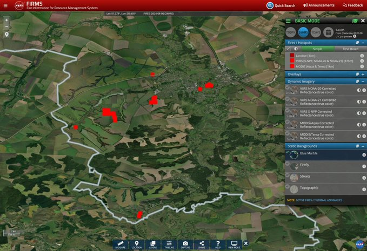The image size is (367, 251).
Task: Select the Firefly background
Action: (x=325, y=166)
